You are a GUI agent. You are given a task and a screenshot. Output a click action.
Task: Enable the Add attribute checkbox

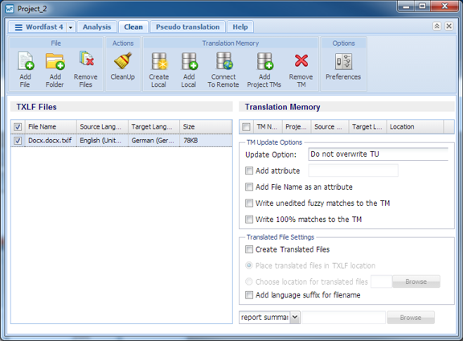coord(249,170)
